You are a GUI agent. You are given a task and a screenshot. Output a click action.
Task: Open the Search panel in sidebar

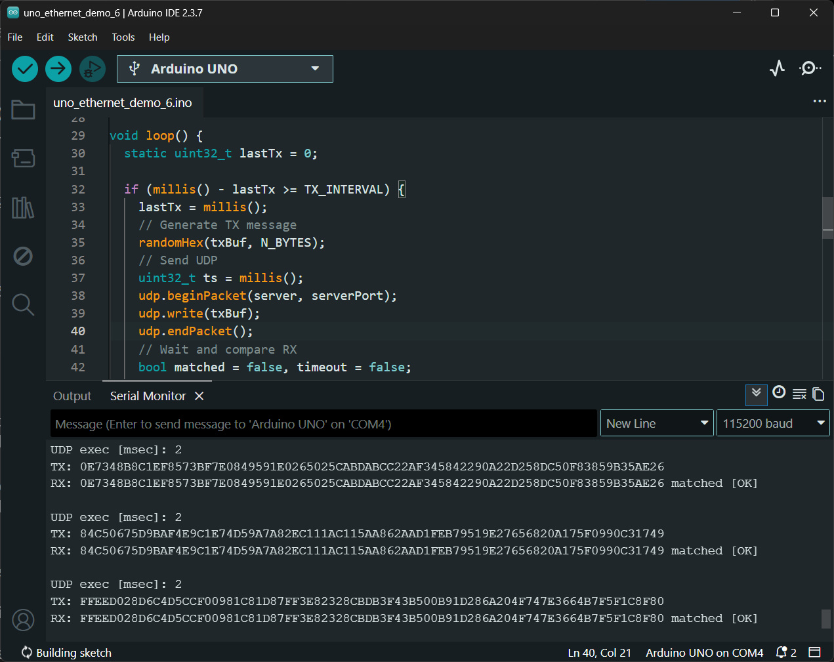[x=23, y=304]
